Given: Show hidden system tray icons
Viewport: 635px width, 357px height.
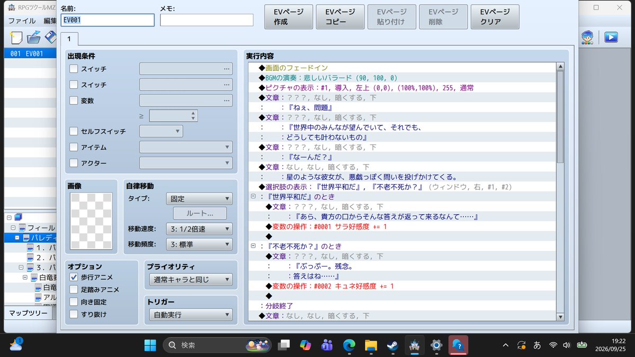Looking at the screenshot, I should pos(505,345).
